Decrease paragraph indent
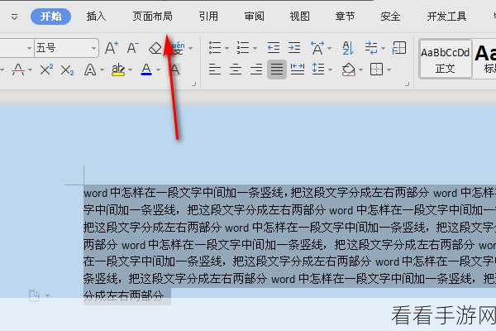This screenshot has width=496, height=331. click(x=274, y=48)
